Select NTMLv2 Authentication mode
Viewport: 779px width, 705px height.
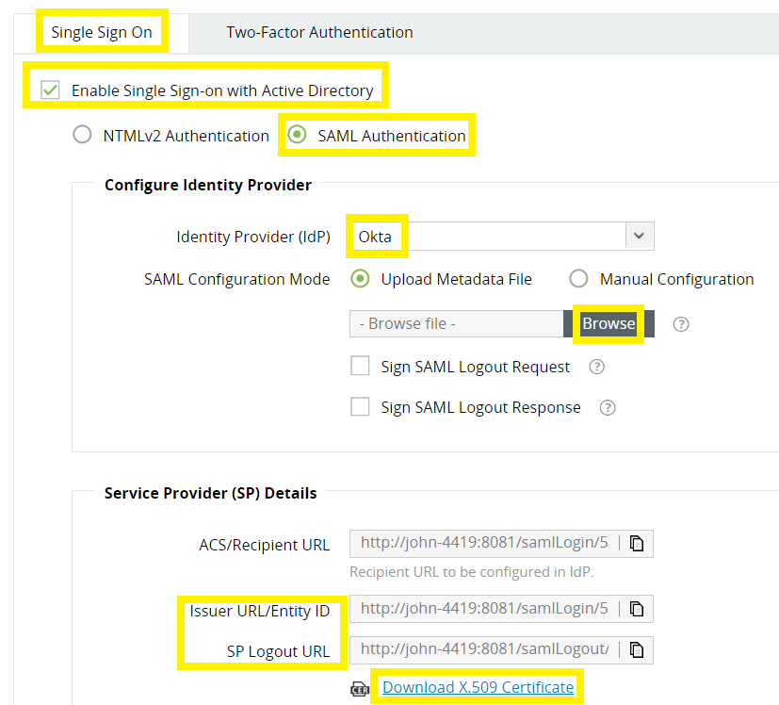[82, 135]
